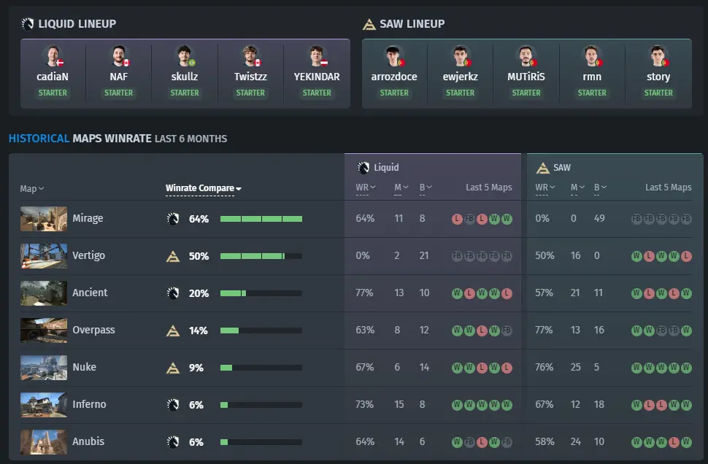Open MUTiRiS's player avatar
Image resolution: width=708 pixels, height=464 pixels.
(526, 56)
